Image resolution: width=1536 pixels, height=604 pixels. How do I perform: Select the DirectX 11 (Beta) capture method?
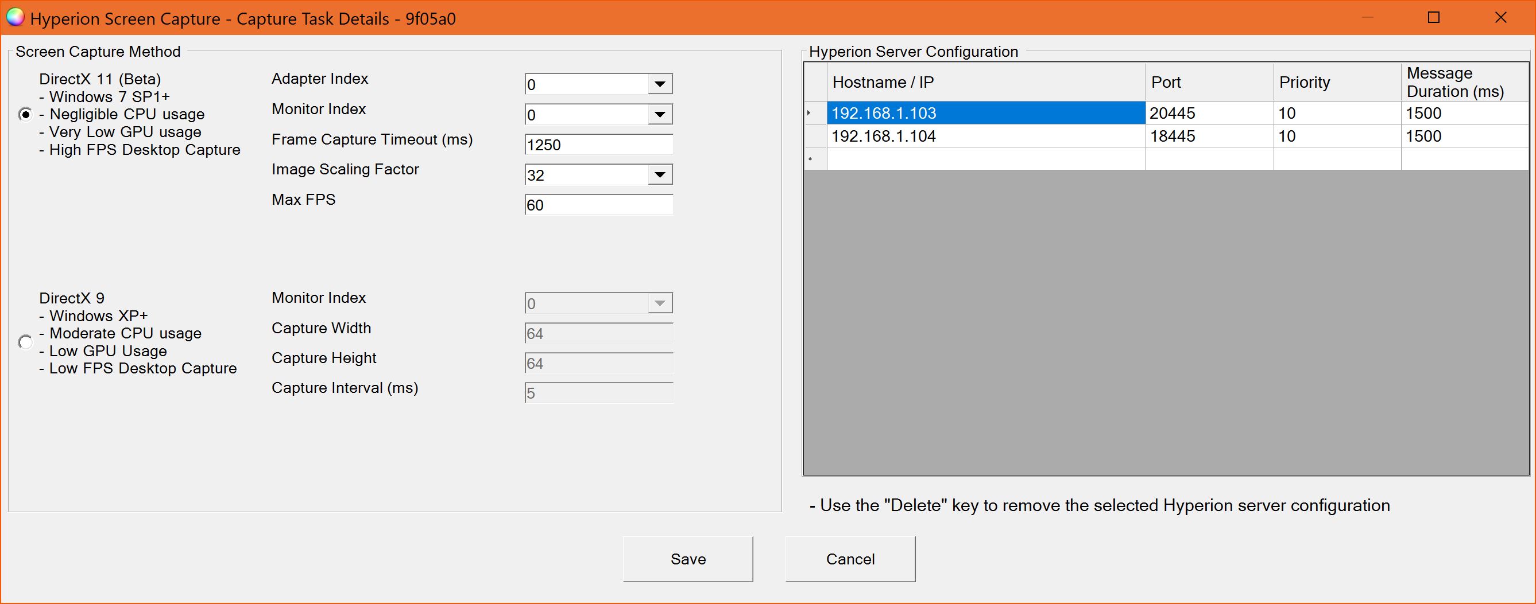25,114
